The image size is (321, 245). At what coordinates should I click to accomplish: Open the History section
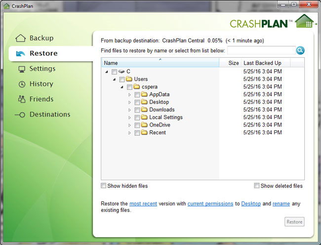[x=41, y=84]
